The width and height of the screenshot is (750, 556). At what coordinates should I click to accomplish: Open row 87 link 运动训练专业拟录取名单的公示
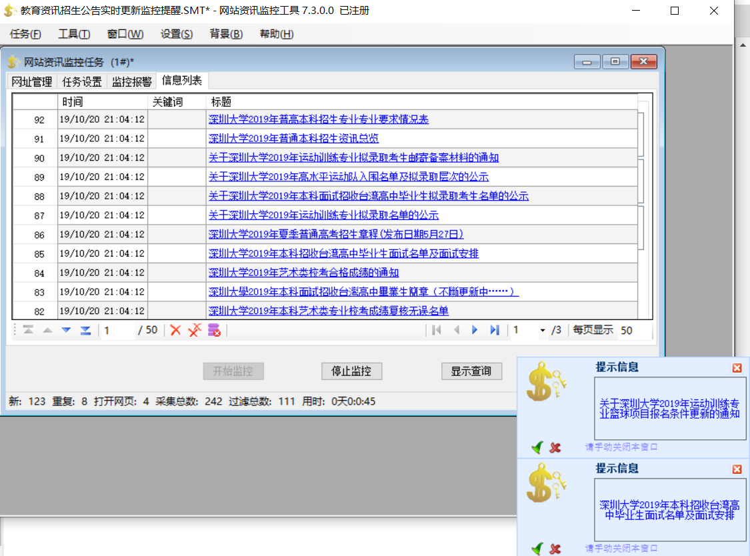point(324,215)
